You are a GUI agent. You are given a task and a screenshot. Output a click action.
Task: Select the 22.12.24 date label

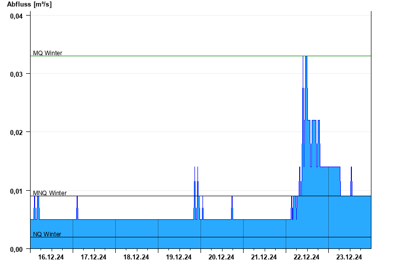point(306,257)
